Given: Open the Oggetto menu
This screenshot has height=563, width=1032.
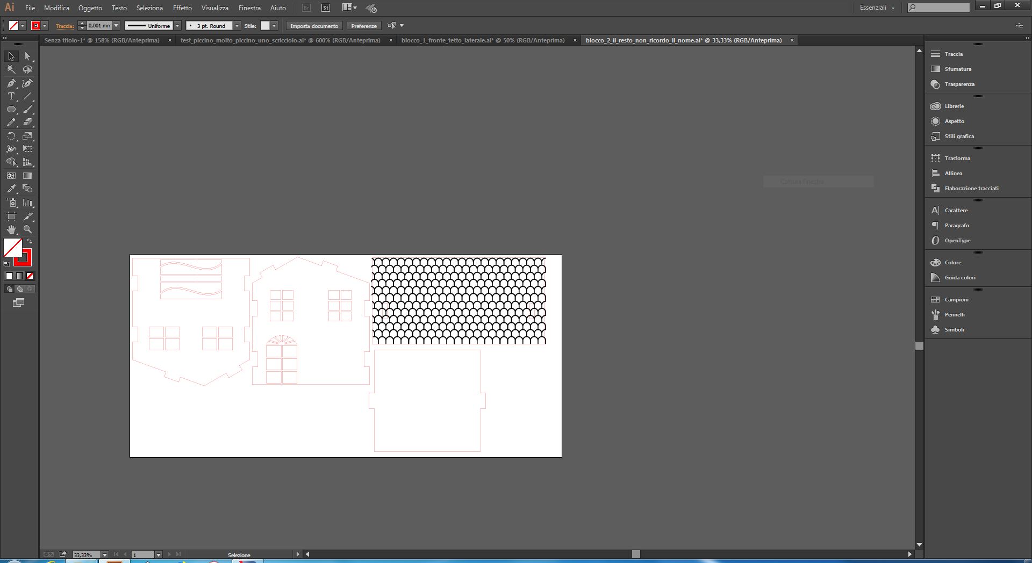Looking at the screenshot, I should click(x=90, y=8).
